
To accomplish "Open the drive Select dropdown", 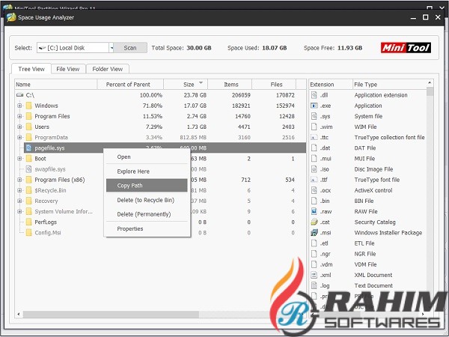I will (112, 48).
